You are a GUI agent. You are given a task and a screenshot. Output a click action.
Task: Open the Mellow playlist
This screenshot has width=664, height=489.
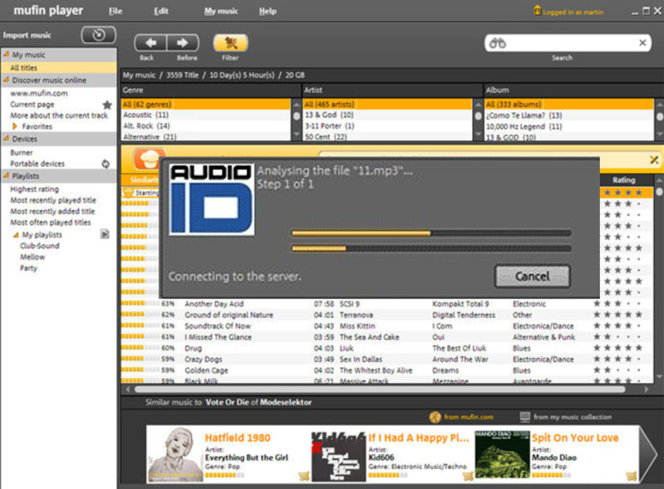pos(32,257)
